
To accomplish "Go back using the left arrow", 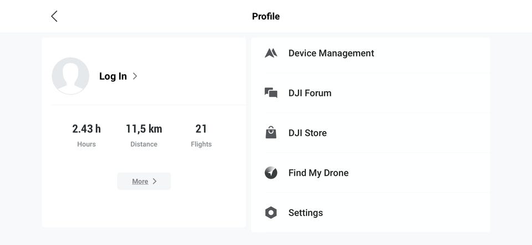I will pyautogui.click(x=54, y=16).
